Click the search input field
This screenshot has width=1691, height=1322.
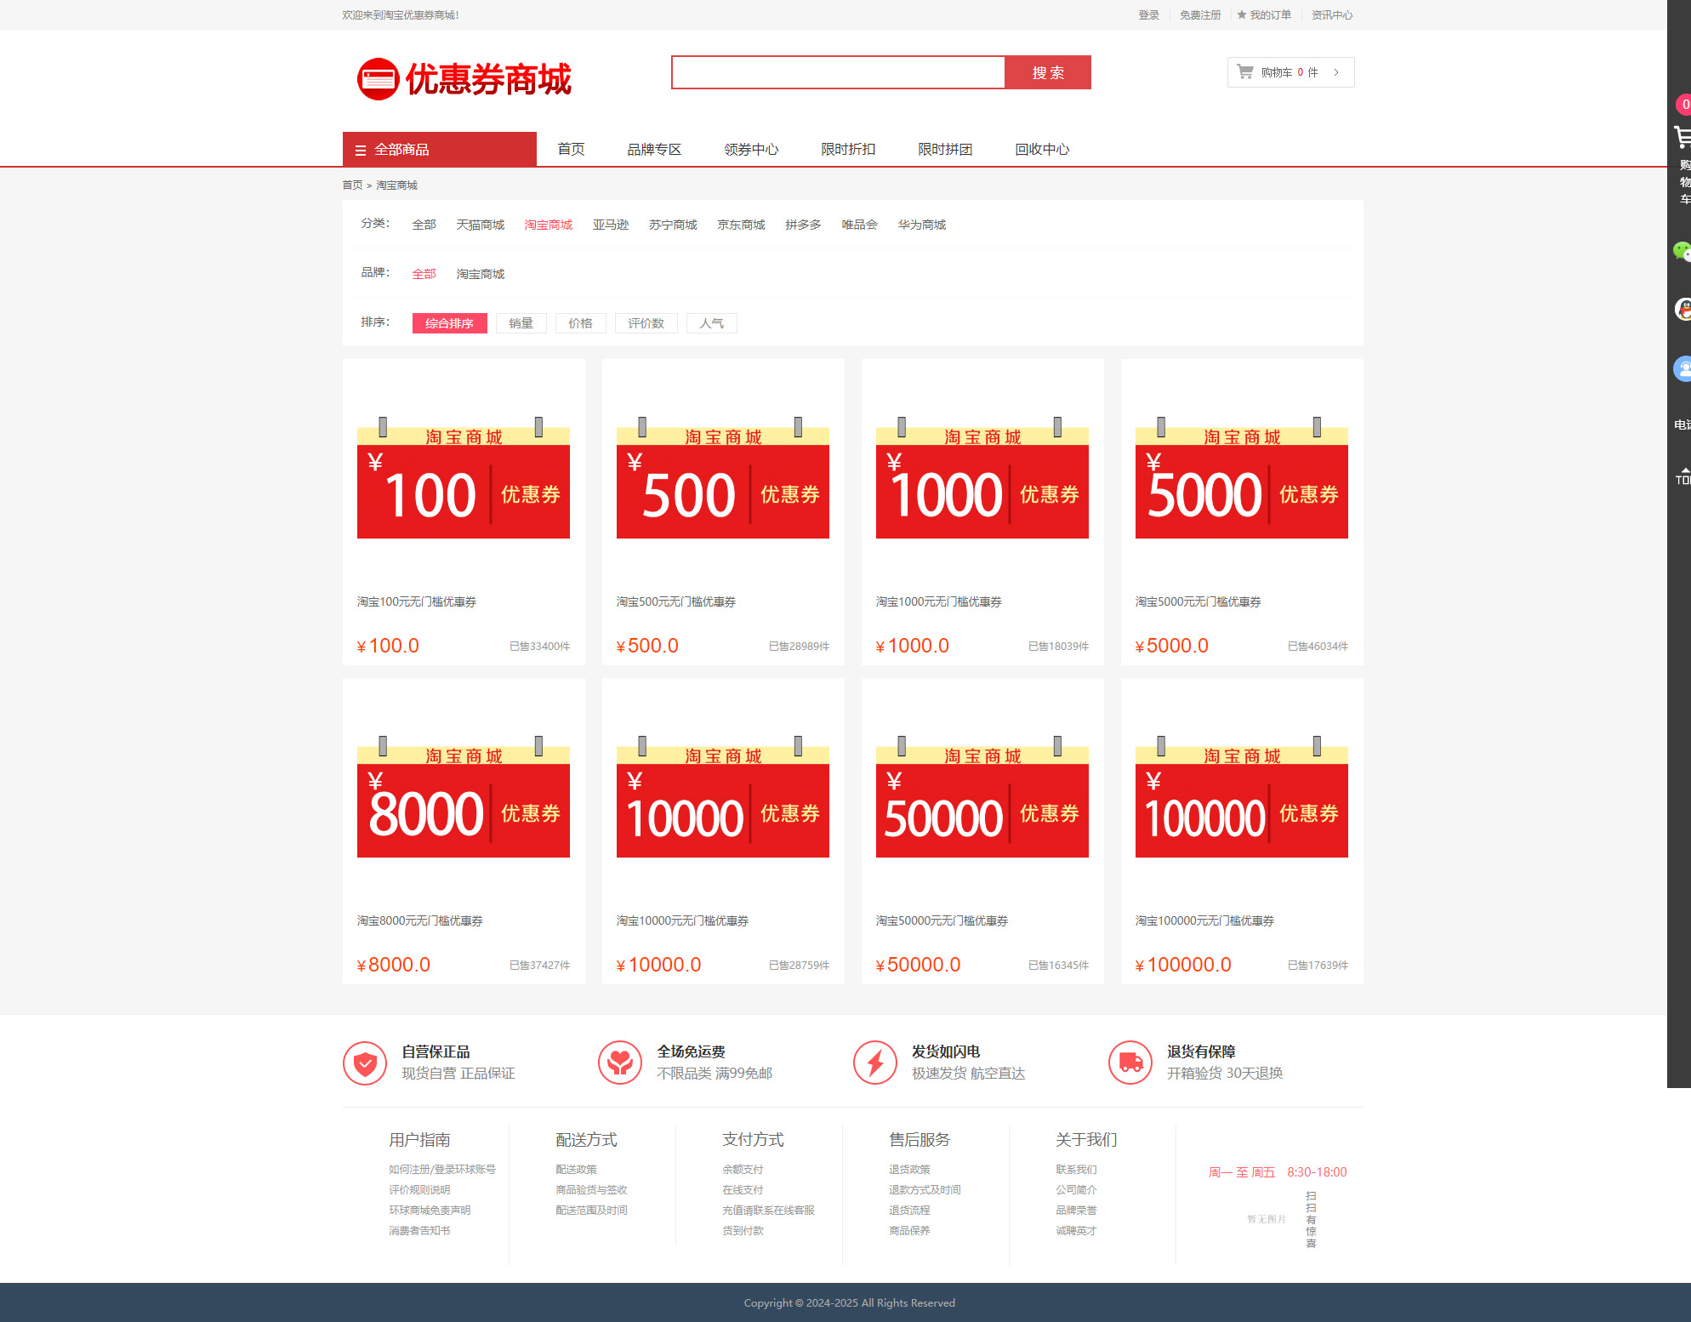(837, 72)
